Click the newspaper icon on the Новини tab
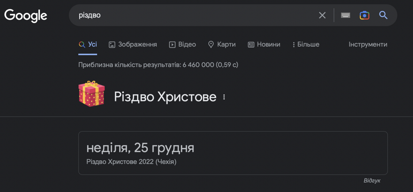This screenshot has width=413, height=192. pos(251,45)
